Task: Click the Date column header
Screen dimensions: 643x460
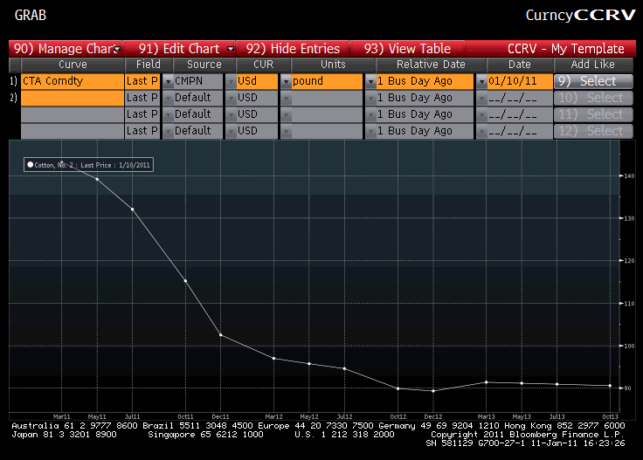Action: tap(520, 65)
